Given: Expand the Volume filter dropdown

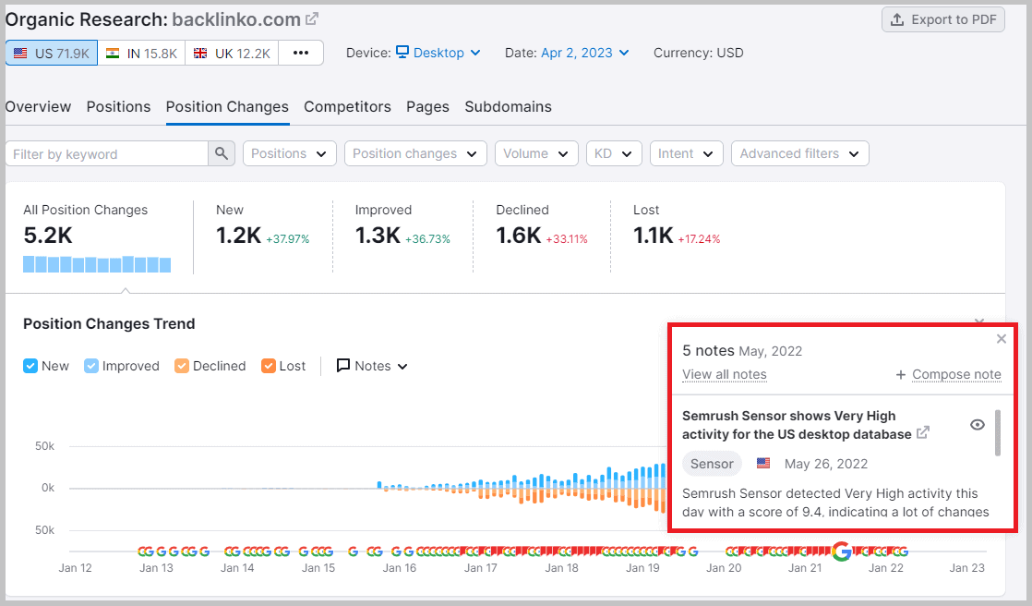Looking at the screenshot, I should (536, 154).
